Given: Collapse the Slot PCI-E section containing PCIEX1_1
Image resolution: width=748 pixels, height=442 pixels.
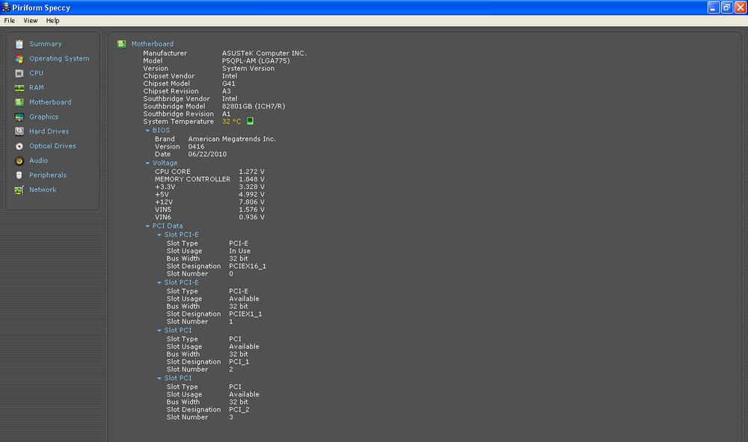Looking at the screenshot, I should 159,282.
